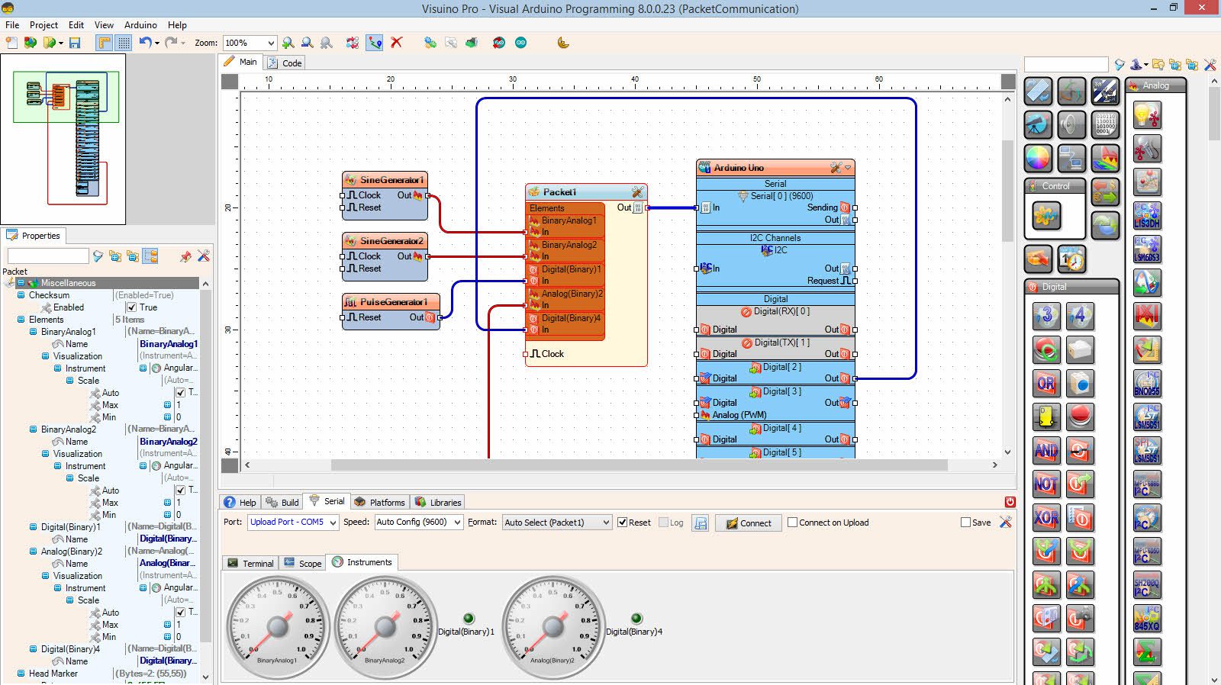
Task: Open the Speed Auto Config dropdown
Action: tap(457, 523)
